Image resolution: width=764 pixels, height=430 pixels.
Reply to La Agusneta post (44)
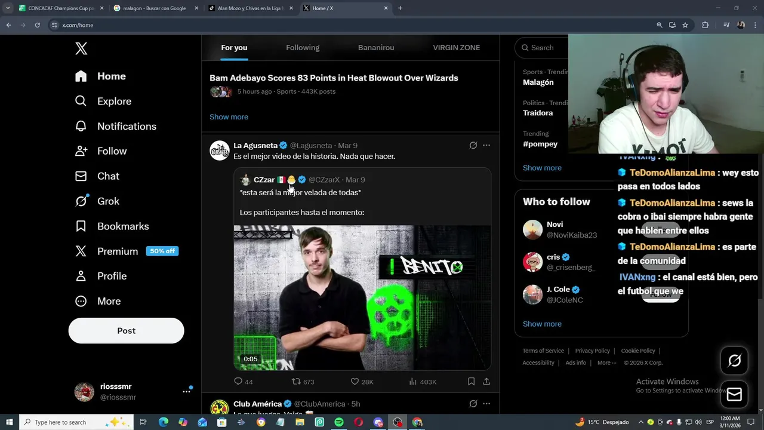click(x=244, y=382)
